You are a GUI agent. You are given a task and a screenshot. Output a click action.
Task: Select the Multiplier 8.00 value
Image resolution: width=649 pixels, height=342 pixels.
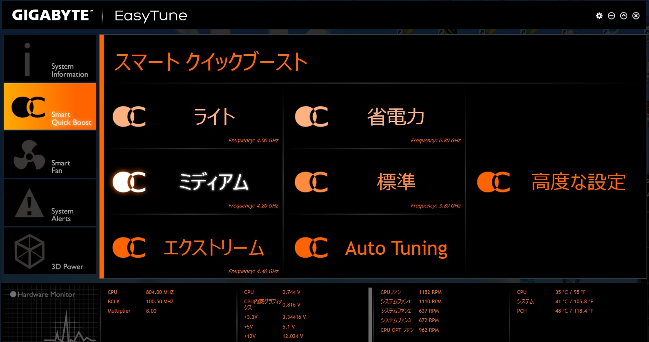151,311
